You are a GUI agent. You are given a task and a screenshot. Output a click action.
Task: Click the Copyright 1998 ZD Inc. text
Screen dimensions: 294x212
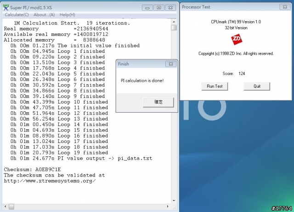click(x=236, y=53)
